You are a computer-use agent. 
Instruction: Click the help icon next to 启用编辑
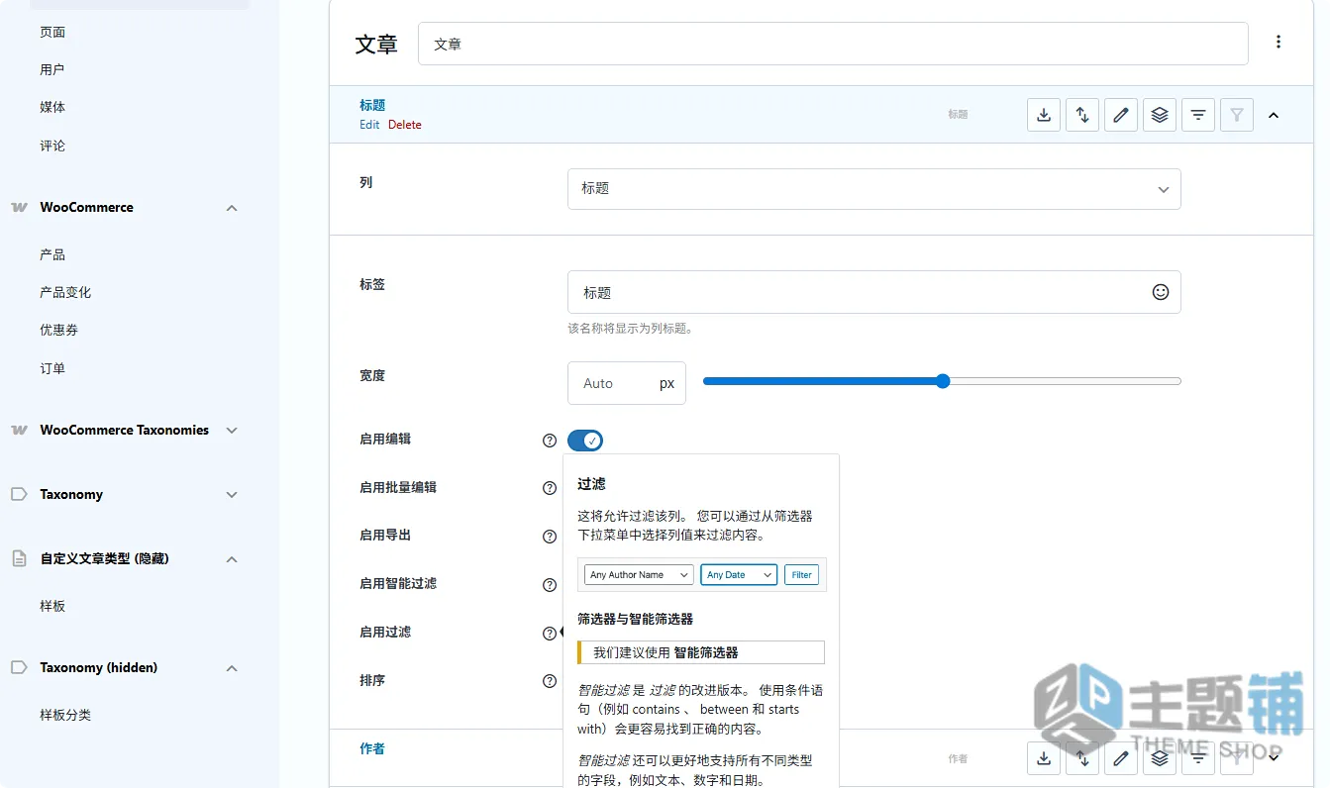click(x=550, y=441)
